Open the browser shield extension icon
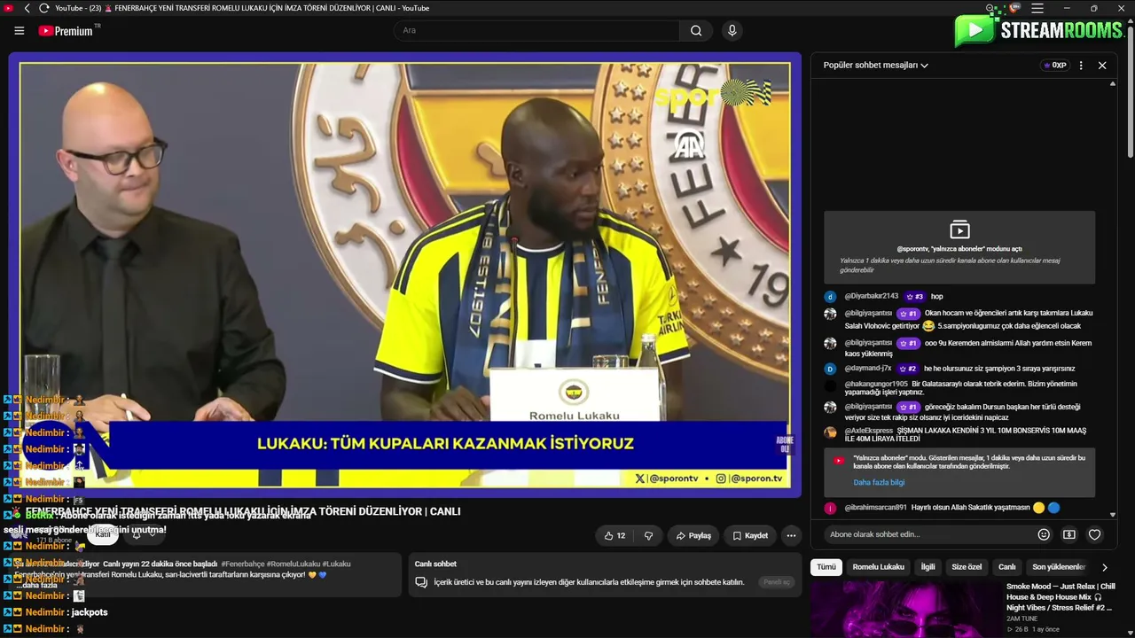The width and height of the screenshot is (1135, 638). pyautogui.click(x=1015, y=8)
